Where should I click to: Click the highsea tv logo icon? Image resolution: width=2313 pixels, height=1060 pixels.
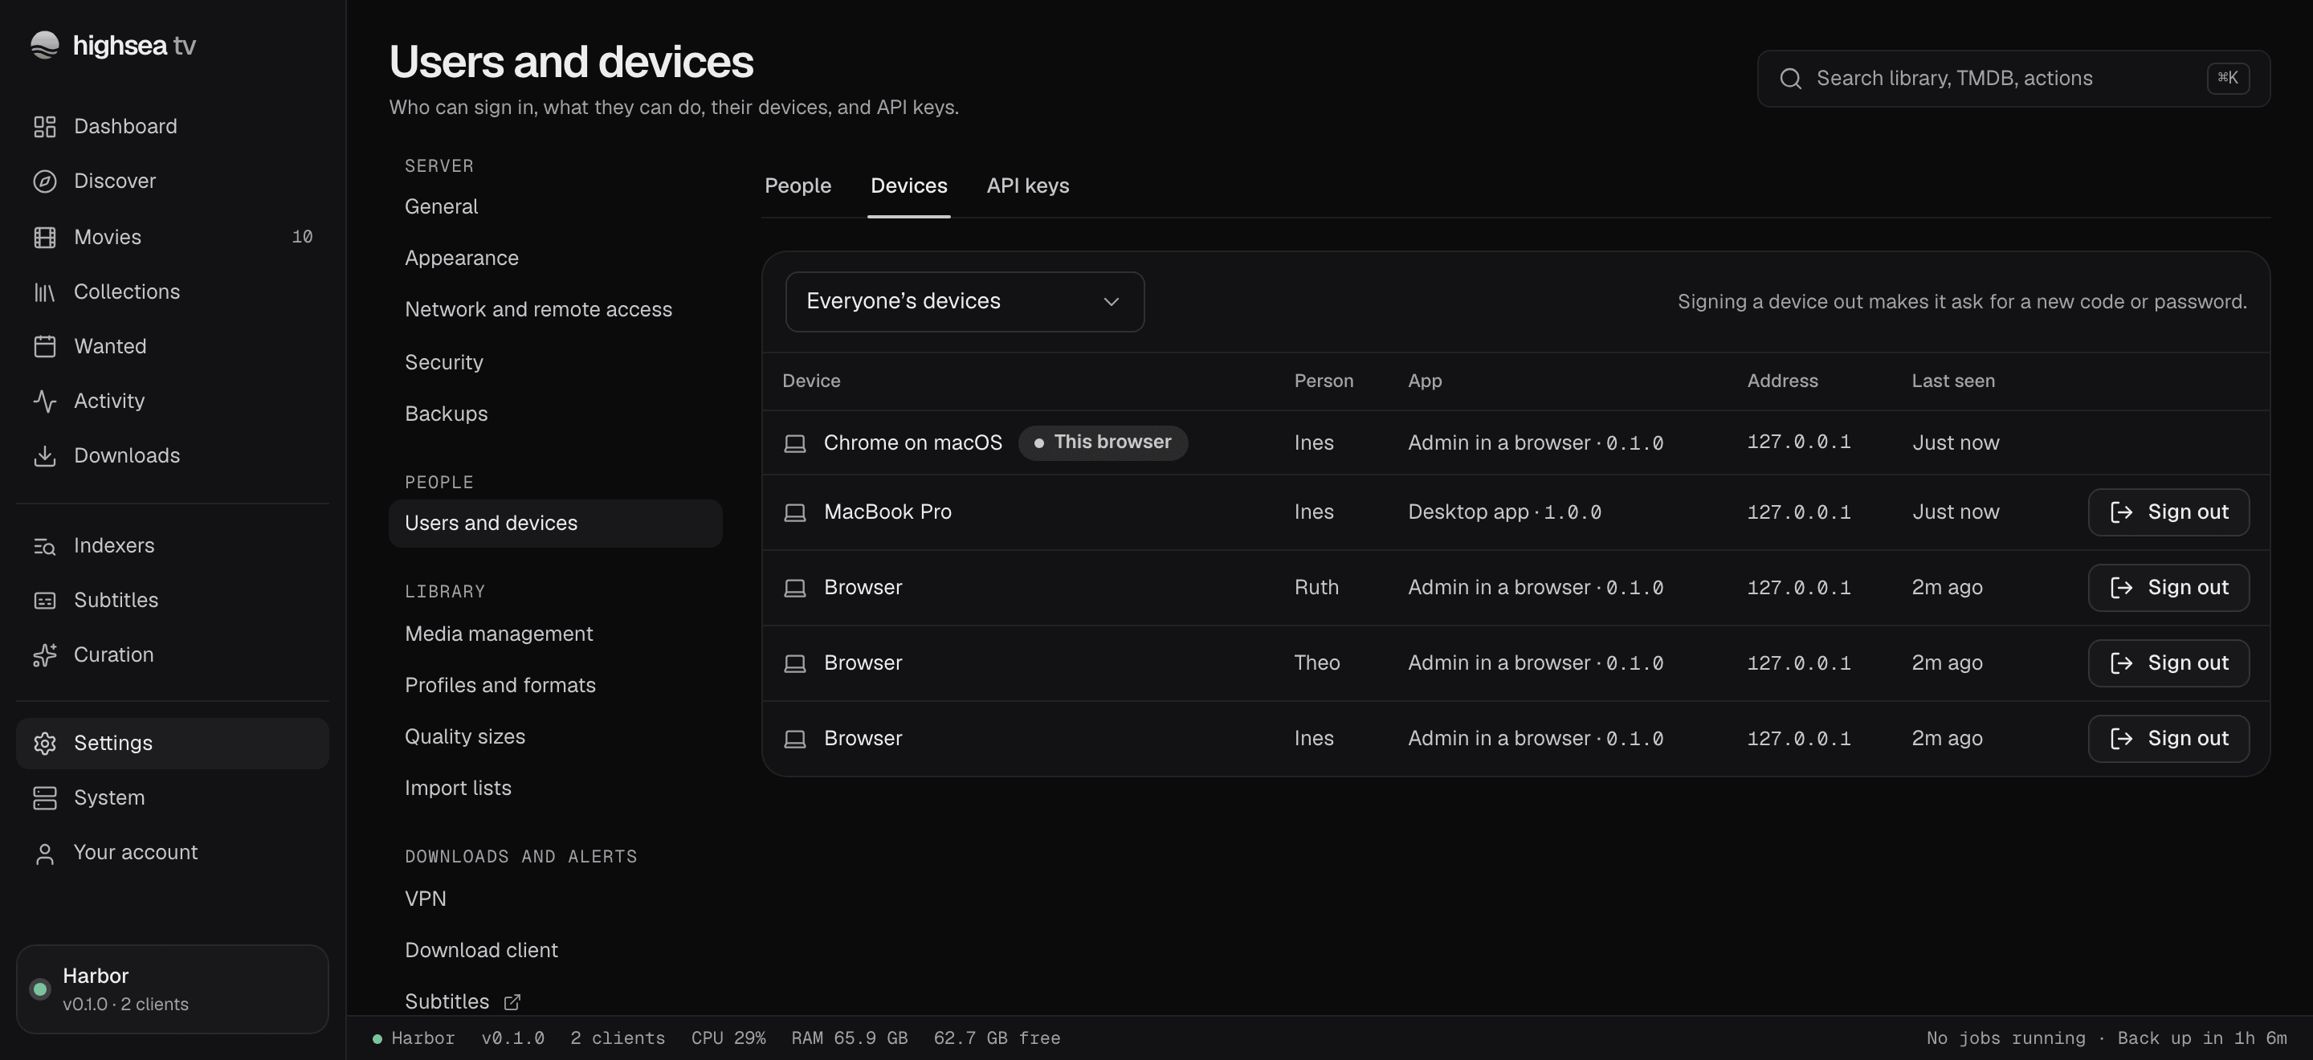(44, 45)
